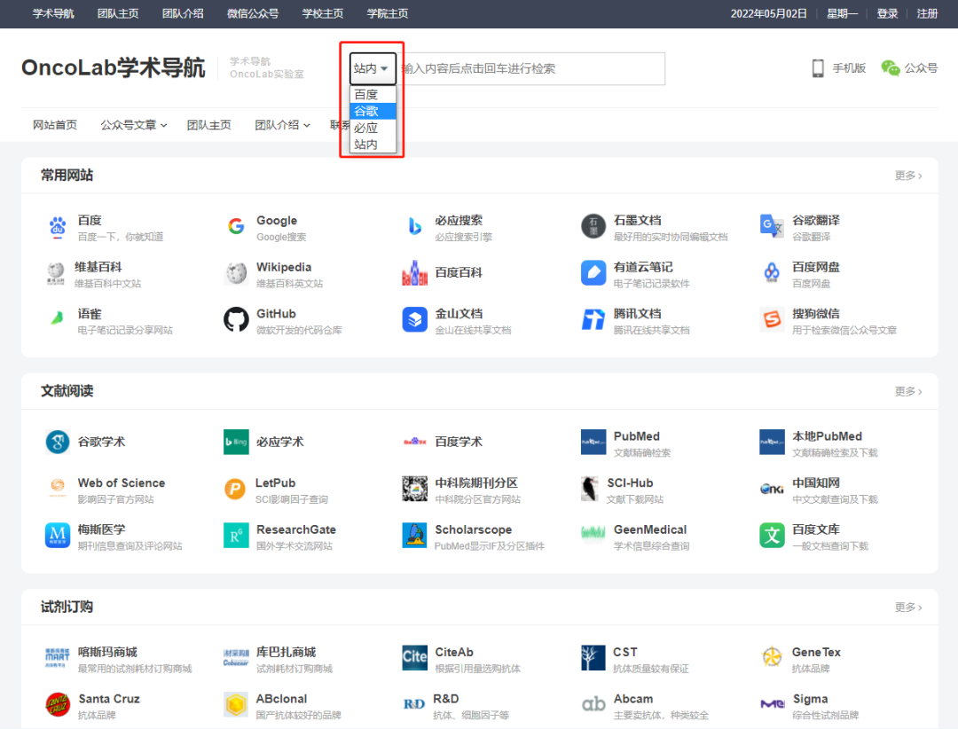Open 团队介绍 in the top bar

(183, 13)
